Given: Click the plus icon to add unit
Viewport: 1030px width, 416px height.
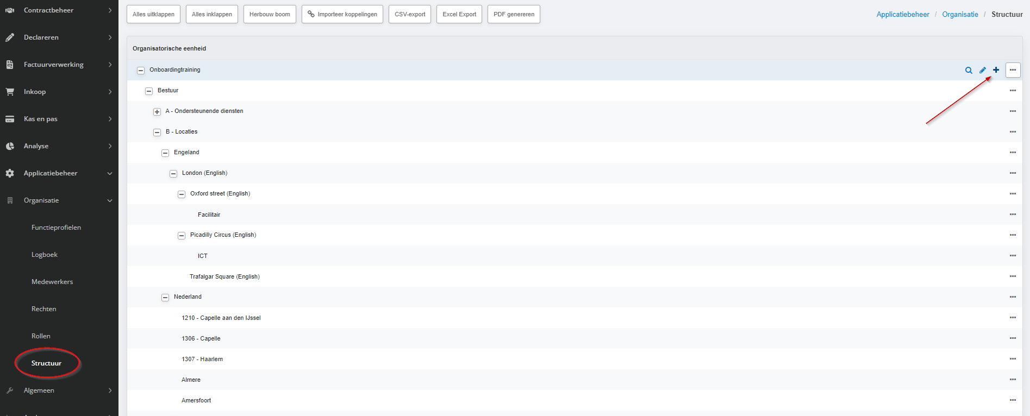Looking at the screenshot, I should (996, 70).
